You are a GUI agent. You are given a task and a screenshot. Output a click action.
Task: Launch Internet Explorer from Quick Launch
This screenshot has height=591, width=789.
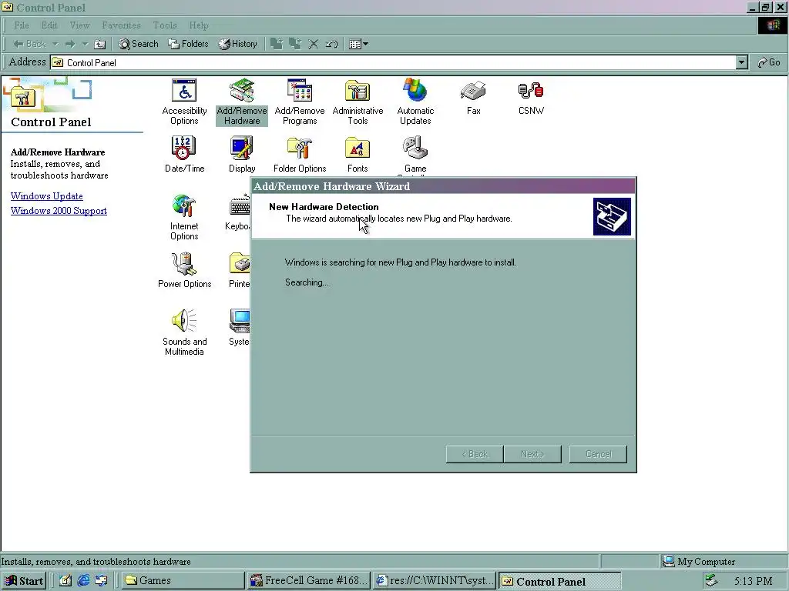click(83, 581)
